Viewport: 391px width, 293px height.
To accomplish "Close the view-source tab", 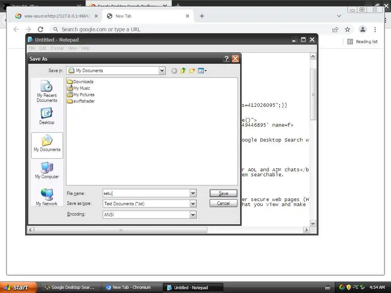I will coord(96,16).
